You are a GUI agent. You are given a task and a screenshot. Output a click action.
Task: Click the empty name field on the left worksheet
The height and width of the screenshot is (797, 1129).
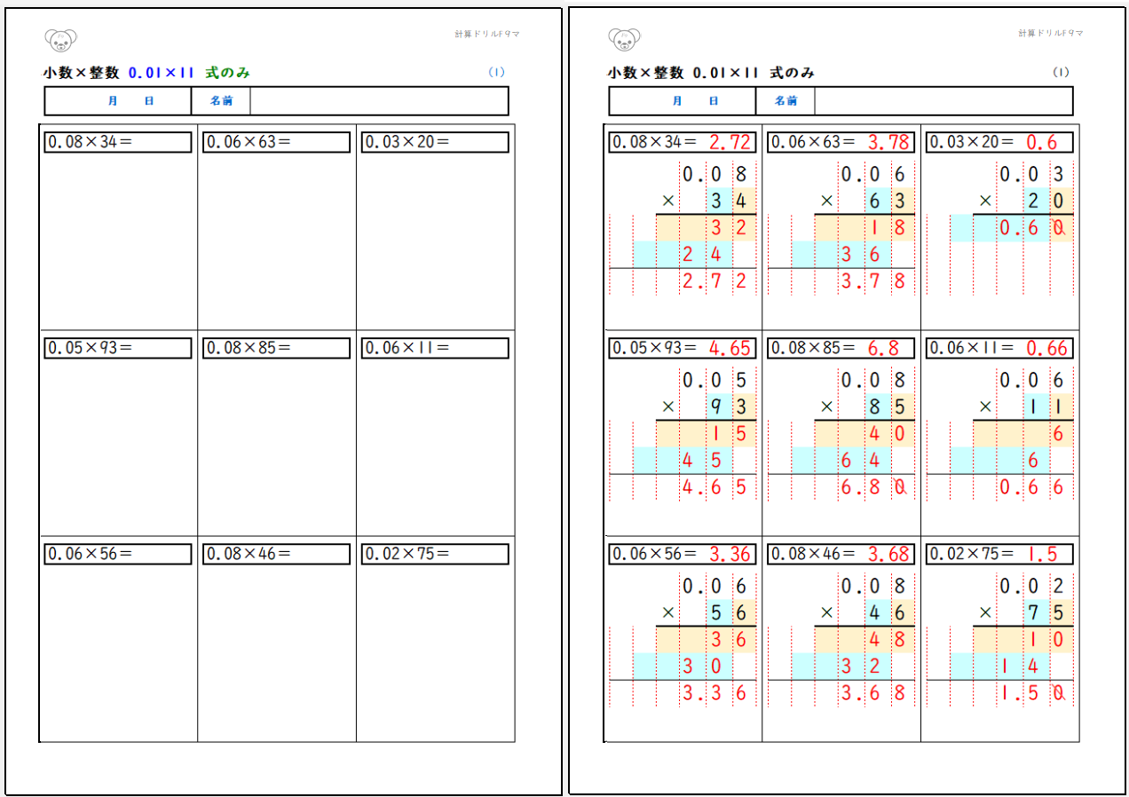click(x=379, y=101)
